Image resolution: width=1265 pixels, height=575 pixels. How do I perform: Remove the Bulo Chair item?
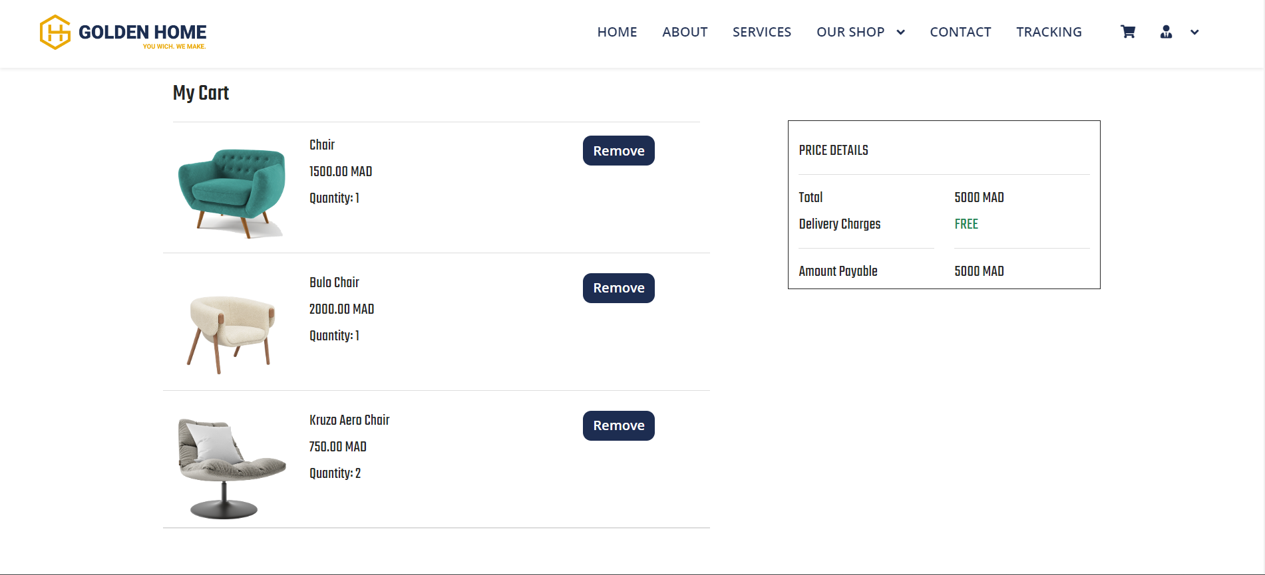(x=619, y=288)
